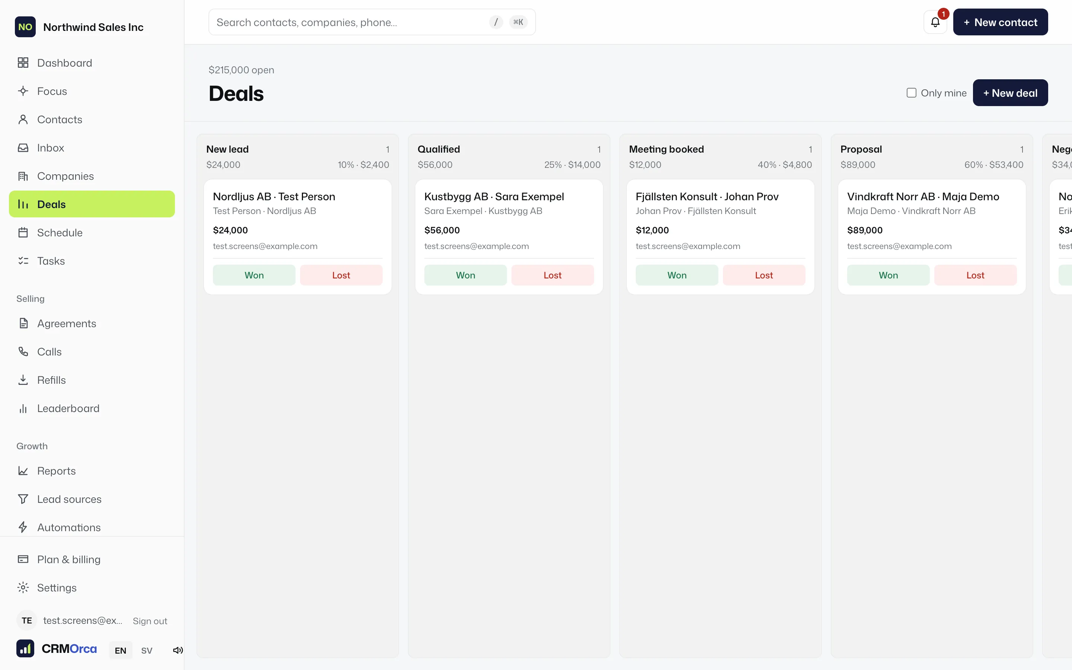Click the Companies building icon

(23, 176)
